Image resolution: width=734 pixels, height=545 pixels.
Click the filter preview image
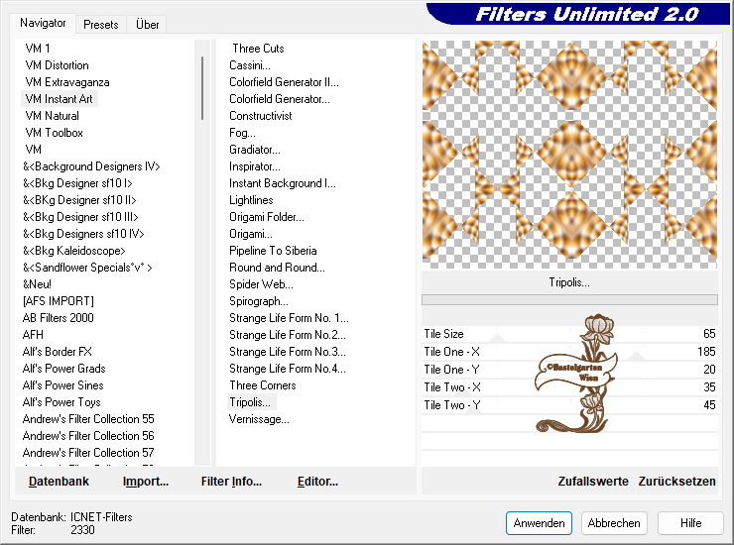(569, 155)
